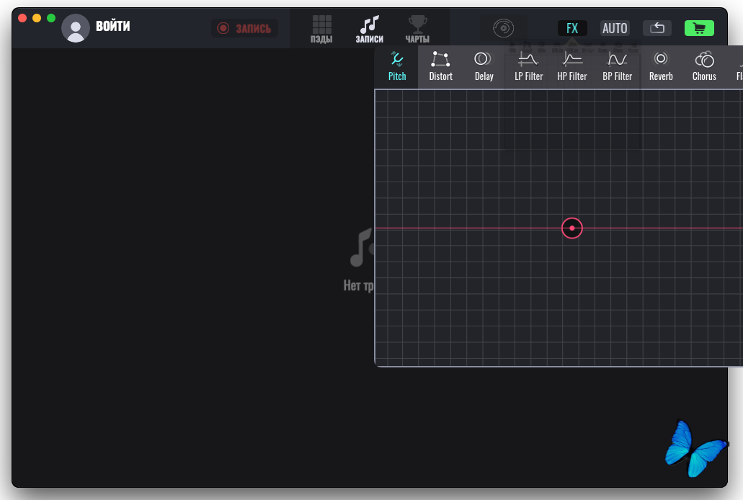Click the user profile avatar
This screenshot has height=500, width=743.
[x=76, y=28]
